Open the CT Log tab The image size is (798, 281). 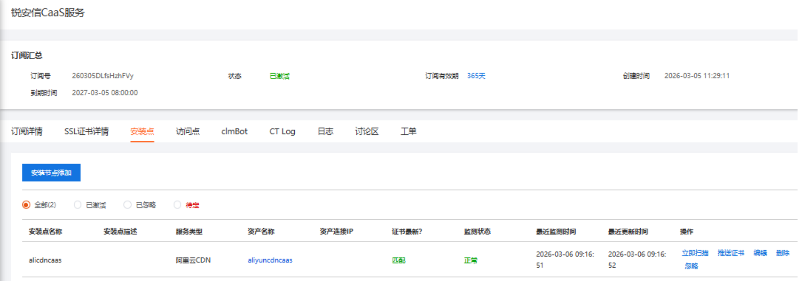[x=282, y=131]
